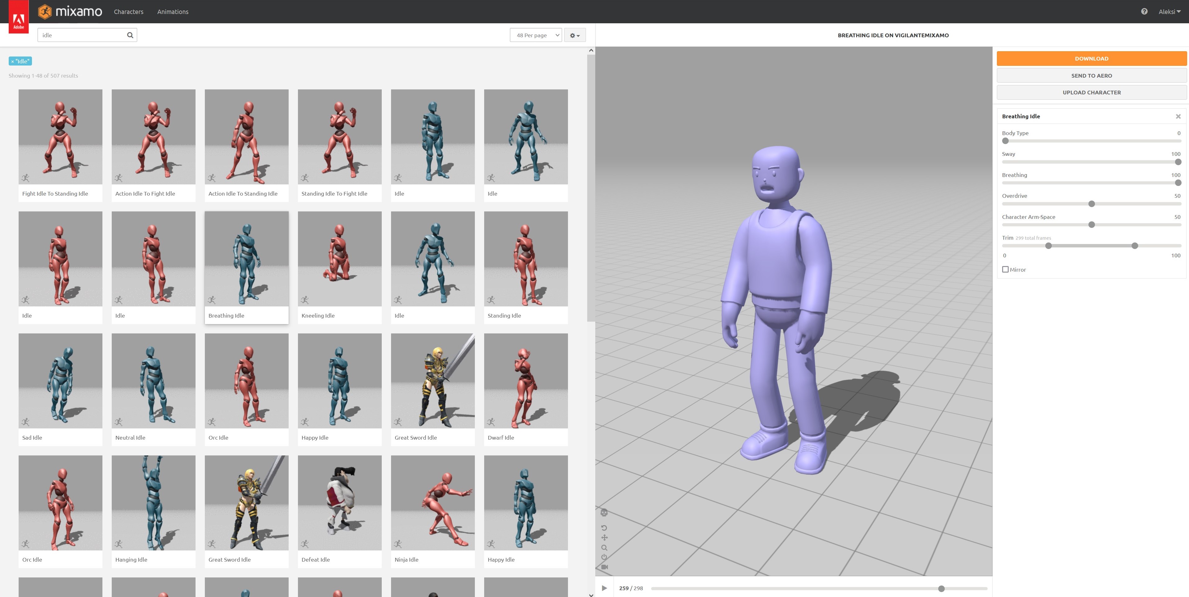
Task: Click the power reset icon in viewer
Action: tap(604, 557)
